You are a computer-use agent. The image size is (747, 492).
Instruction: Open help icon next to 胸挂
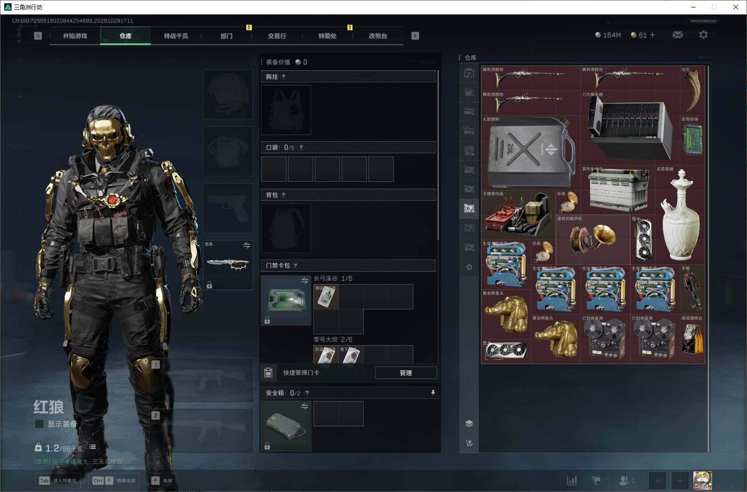(x=283, y=77)
